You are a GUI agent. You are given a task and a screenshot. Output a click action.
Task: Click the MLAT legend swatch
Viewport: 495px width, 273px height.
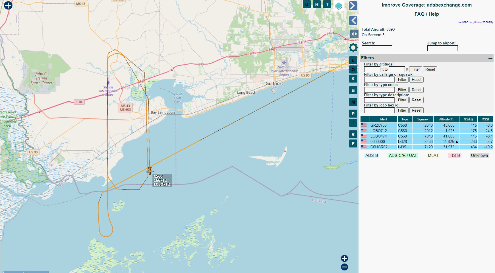(x=433, y=155)
